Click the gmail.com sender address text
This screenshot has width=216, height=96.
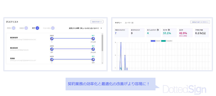tap(19, 50)
